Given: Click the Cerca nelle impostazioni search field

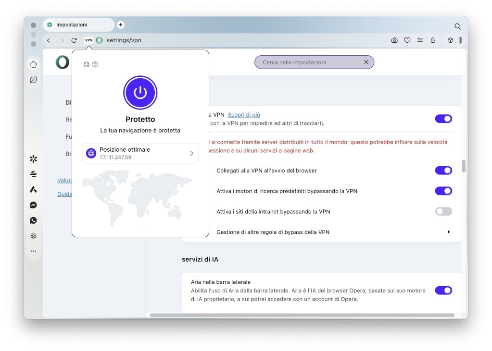Looking at the screenshot, I should 314,62.
